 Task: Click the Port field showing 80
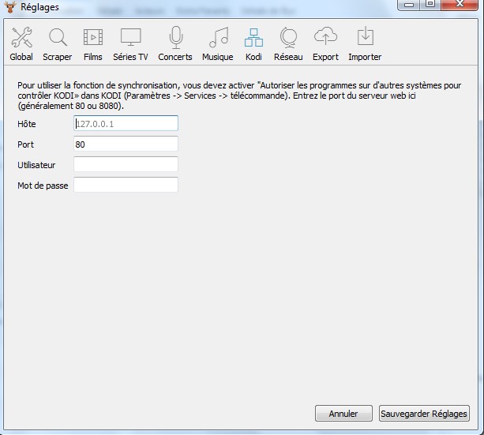[126, 144]
